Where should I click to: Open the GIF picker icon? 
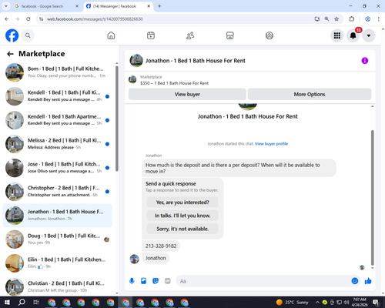tap(168, 281)
